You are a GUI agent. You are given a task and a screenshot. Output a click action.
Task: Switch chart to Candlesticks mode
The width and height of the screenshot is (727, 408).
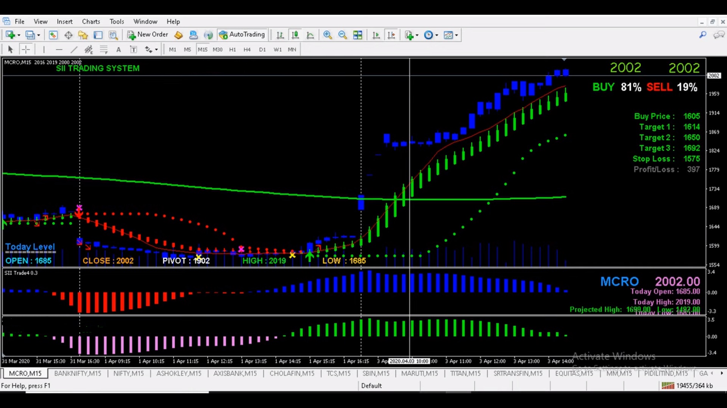[295, 35]
